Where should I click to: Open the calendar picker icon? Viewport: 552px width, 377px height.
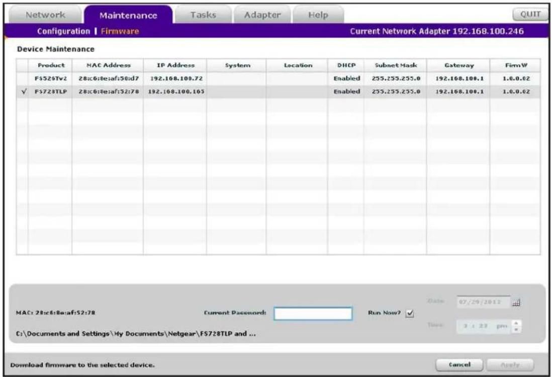click(516, 302)
